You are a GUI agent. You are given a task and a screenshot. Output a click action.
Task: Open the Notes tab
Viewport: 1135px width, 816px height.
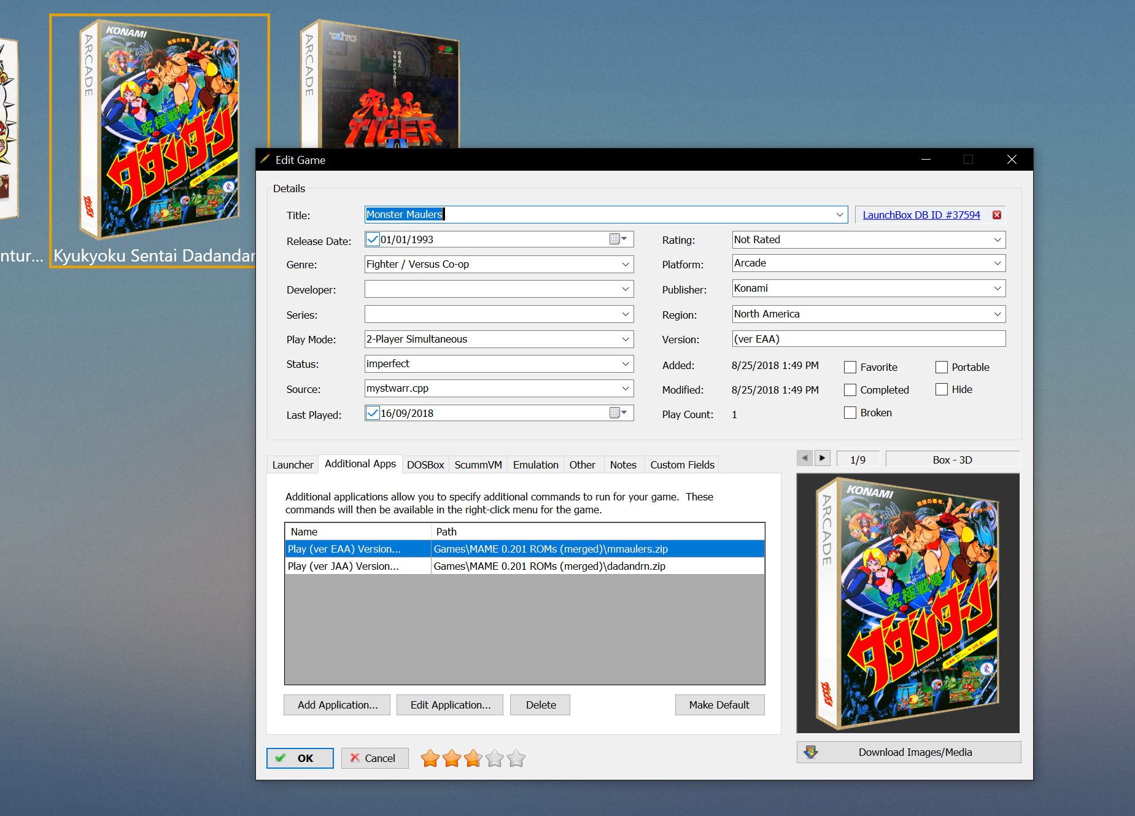[623, 465]
